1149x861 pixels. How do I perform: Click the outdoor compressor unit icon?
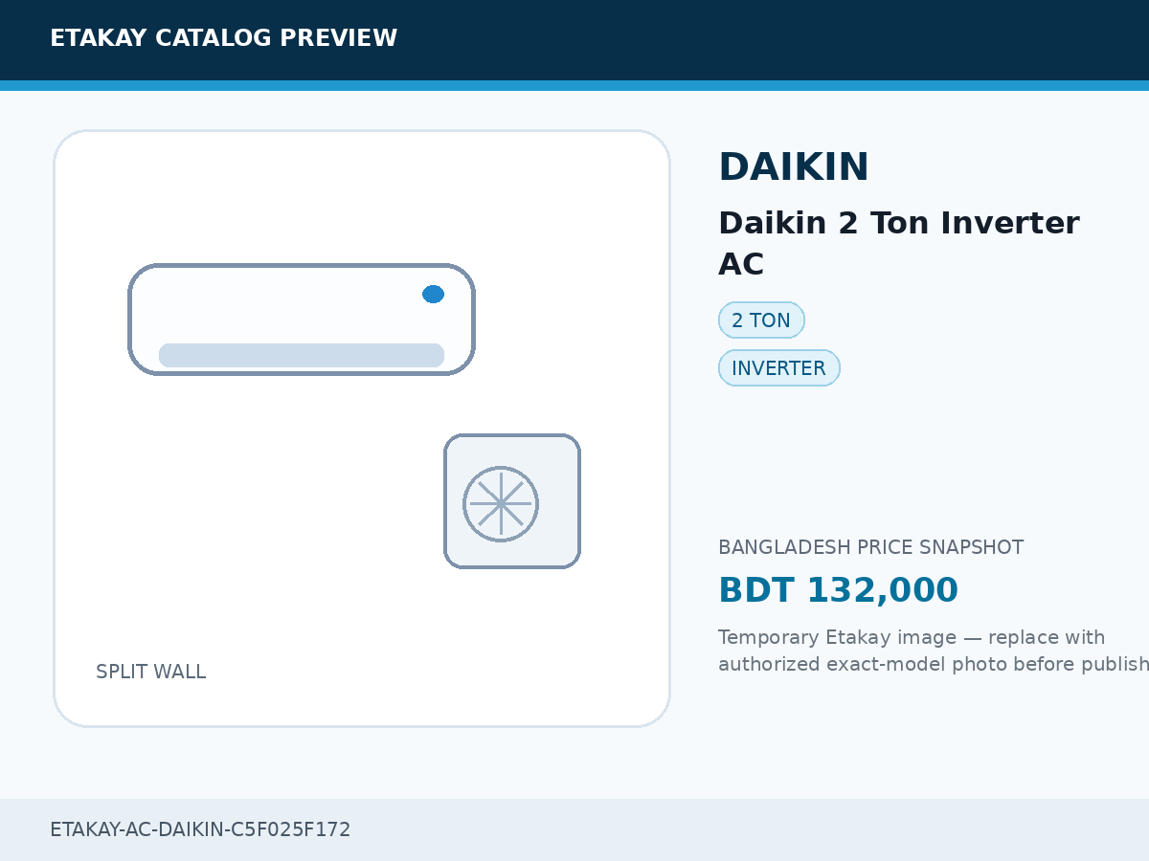pos(512,501)
